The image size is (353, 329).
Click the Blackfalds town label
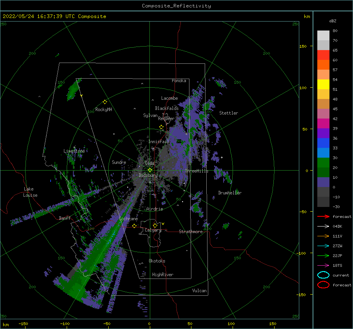click(167, 108)
